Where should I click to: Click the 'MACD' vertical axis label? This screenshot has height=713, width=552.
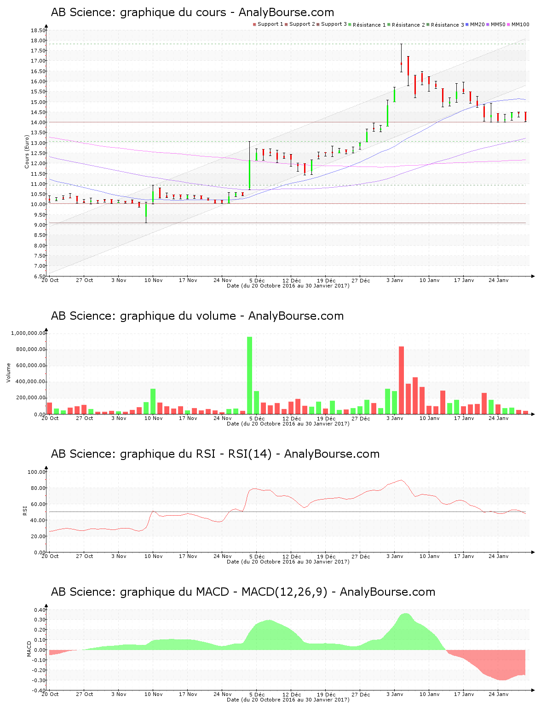tap(29, 648)
